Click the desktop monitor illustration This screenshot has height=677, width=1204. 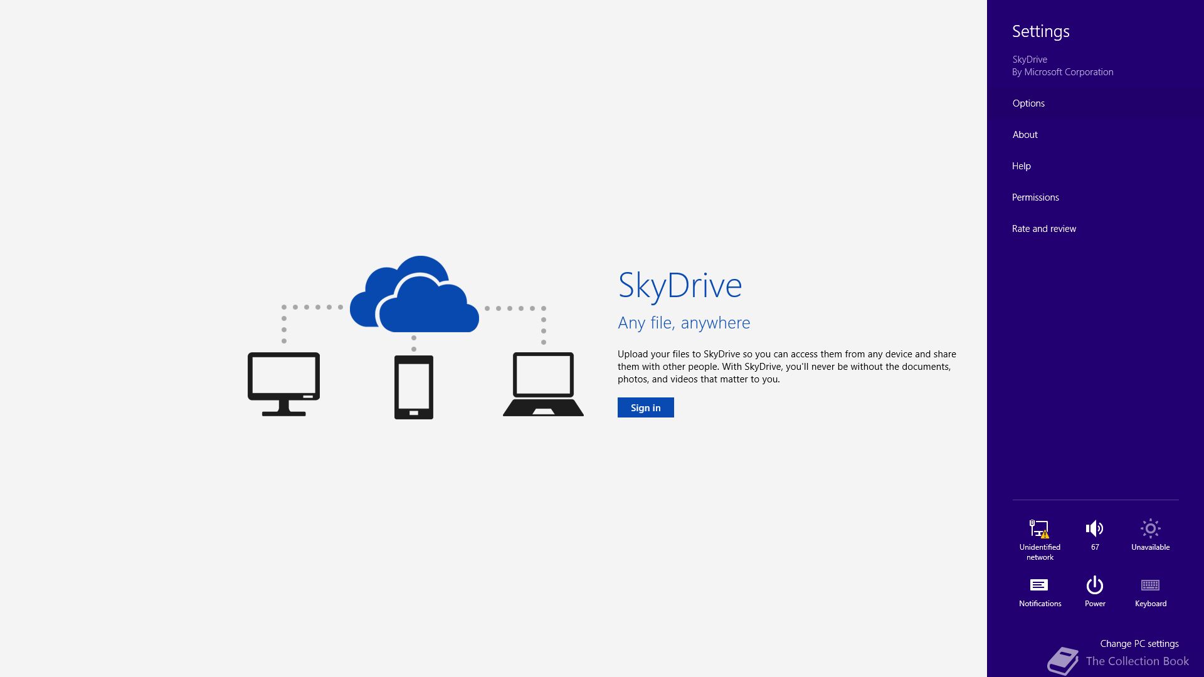283,384
